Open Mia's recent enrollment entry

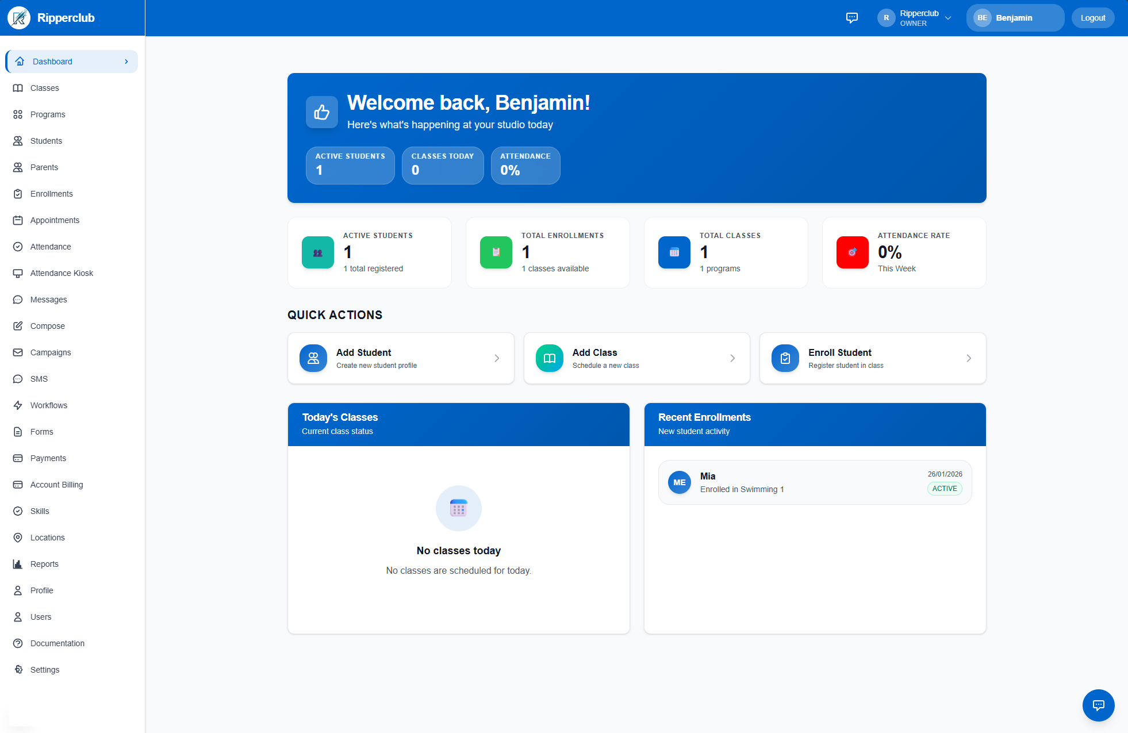(814, 482)
